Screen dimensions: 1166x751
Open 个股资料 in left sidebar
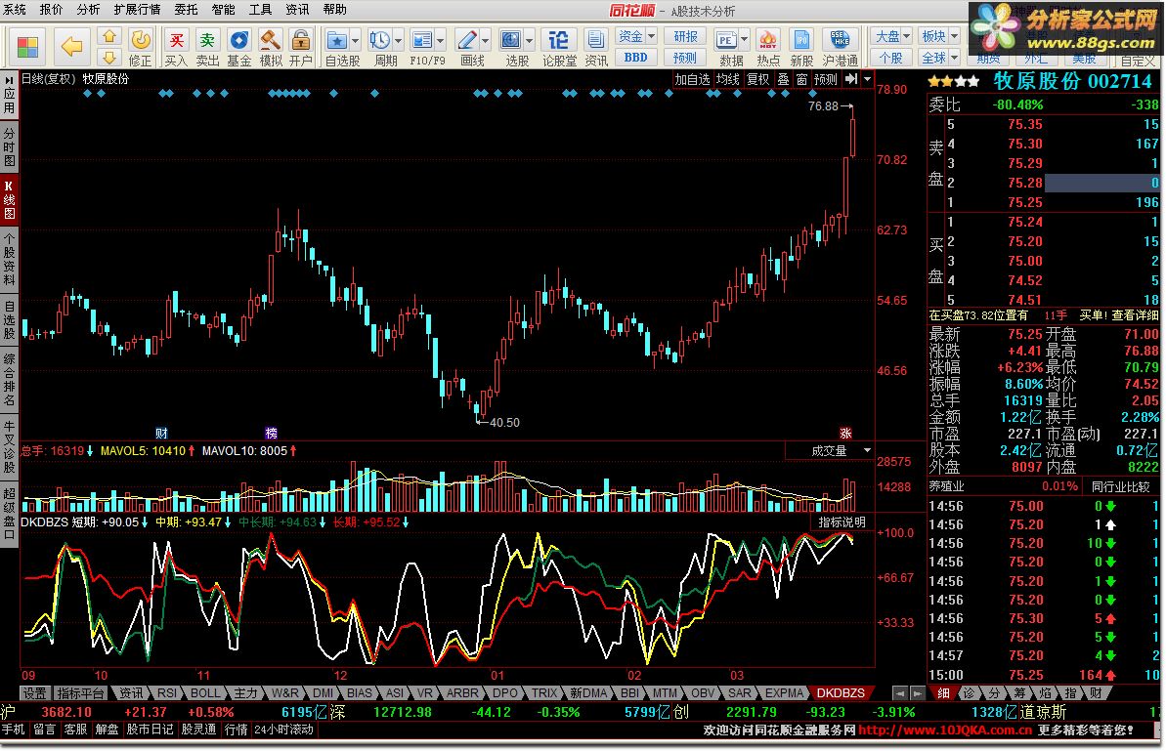(9, 259)
